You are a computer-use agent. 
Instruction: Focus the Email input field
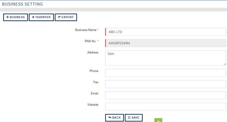166,96
